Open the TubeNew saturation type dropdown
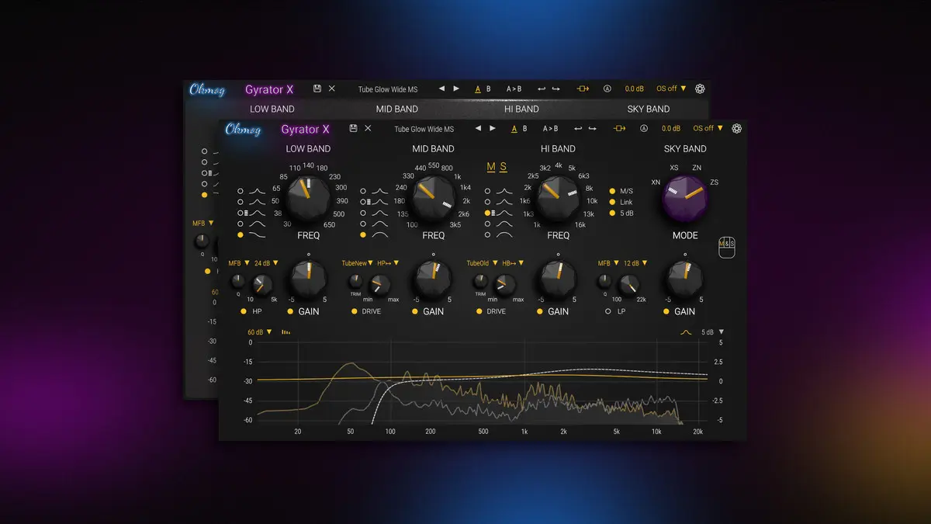 [358, 263]
